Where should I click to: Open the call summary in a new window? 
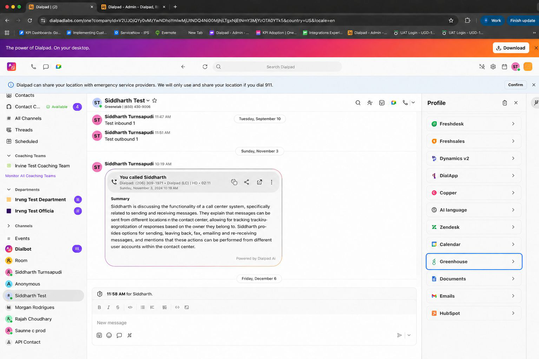(259, 182)
